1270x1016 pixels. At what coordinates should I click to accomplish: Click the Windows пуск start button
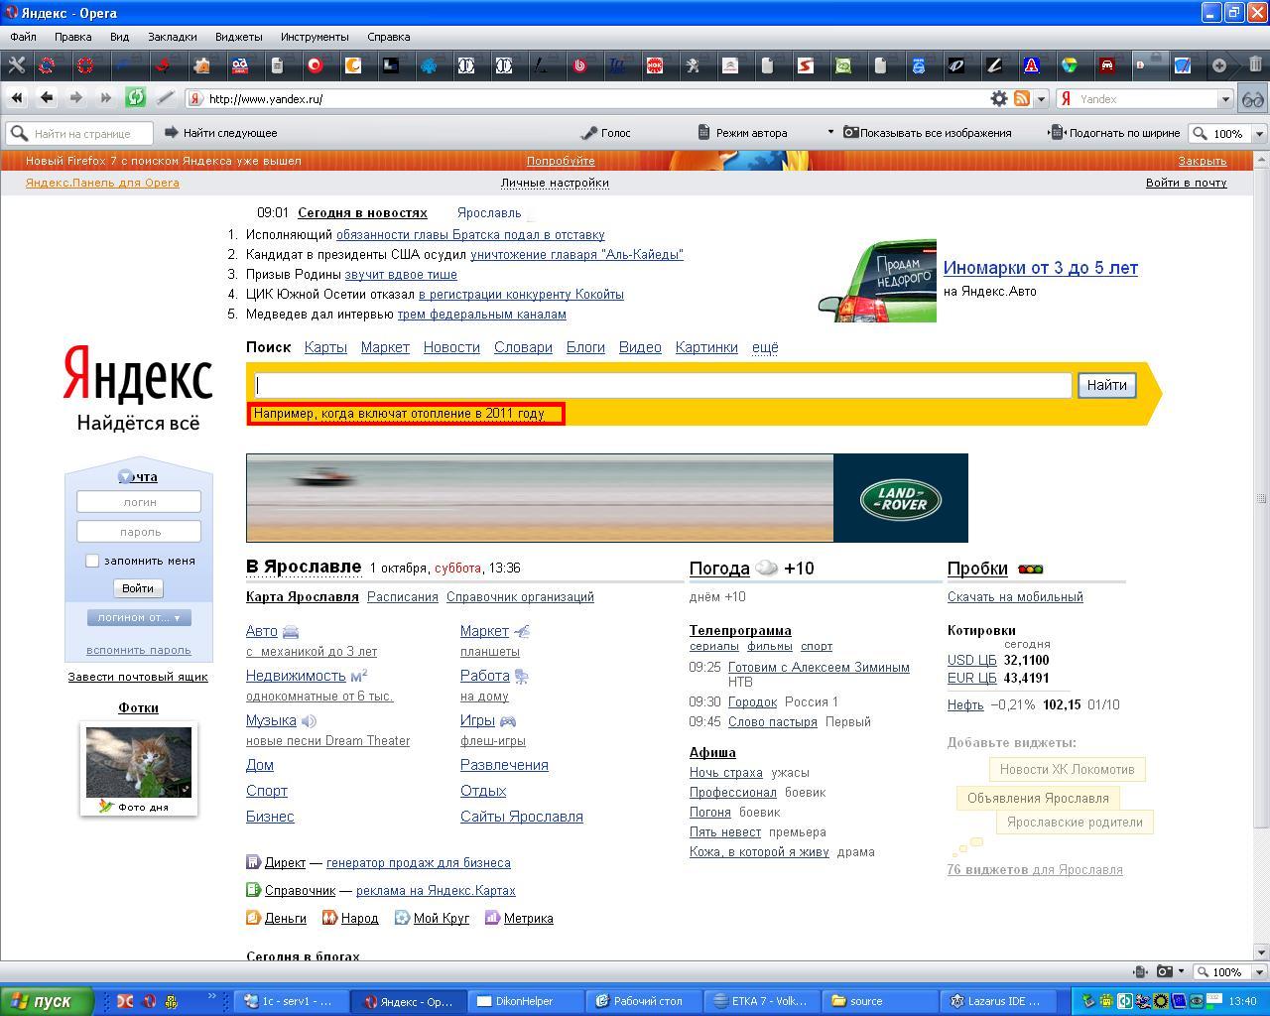click(x=47, y=1001)
